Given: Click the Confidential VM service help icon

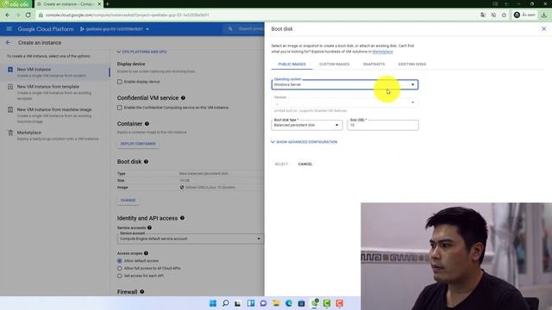Looking at the screenshot, I should 183,97.
